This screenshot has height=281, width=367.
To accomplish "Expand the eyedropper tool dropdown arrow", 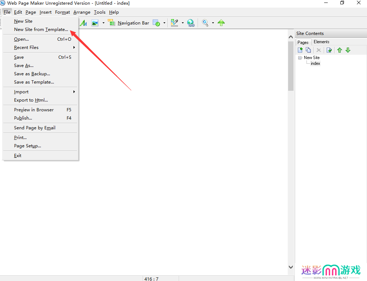I will pos(183,23).
